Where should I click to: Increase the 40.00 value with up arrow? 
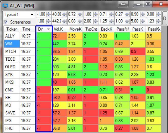(64, 13)
